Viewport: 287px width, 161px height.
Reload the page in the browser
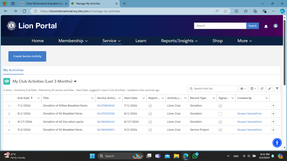point(24,11)
